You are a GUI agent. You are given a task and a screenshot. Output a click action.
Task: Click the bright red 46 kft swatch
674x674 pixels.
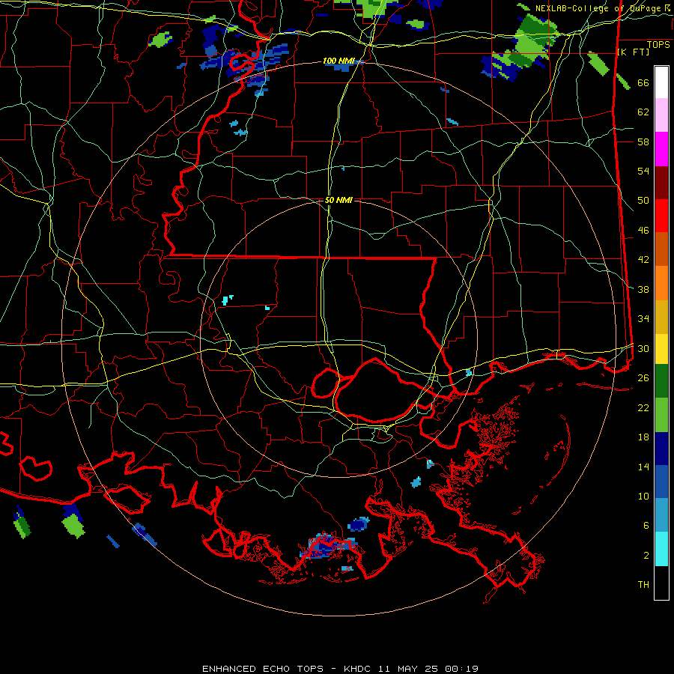pos(661,216)
